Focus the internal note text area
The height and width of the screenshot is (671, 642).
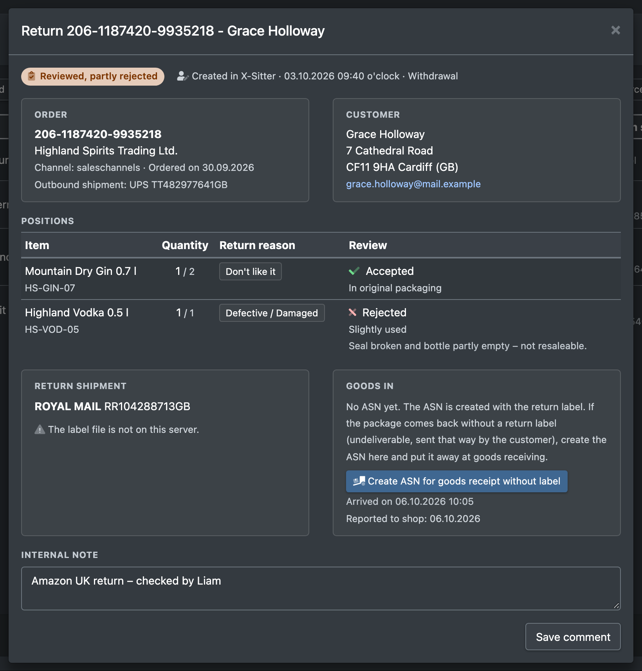tap(321, 588)
